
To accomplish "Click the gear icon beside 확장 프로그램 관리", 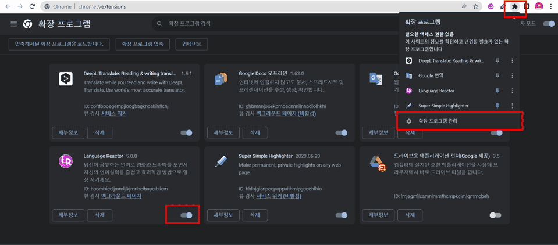I will click(409, 121).
